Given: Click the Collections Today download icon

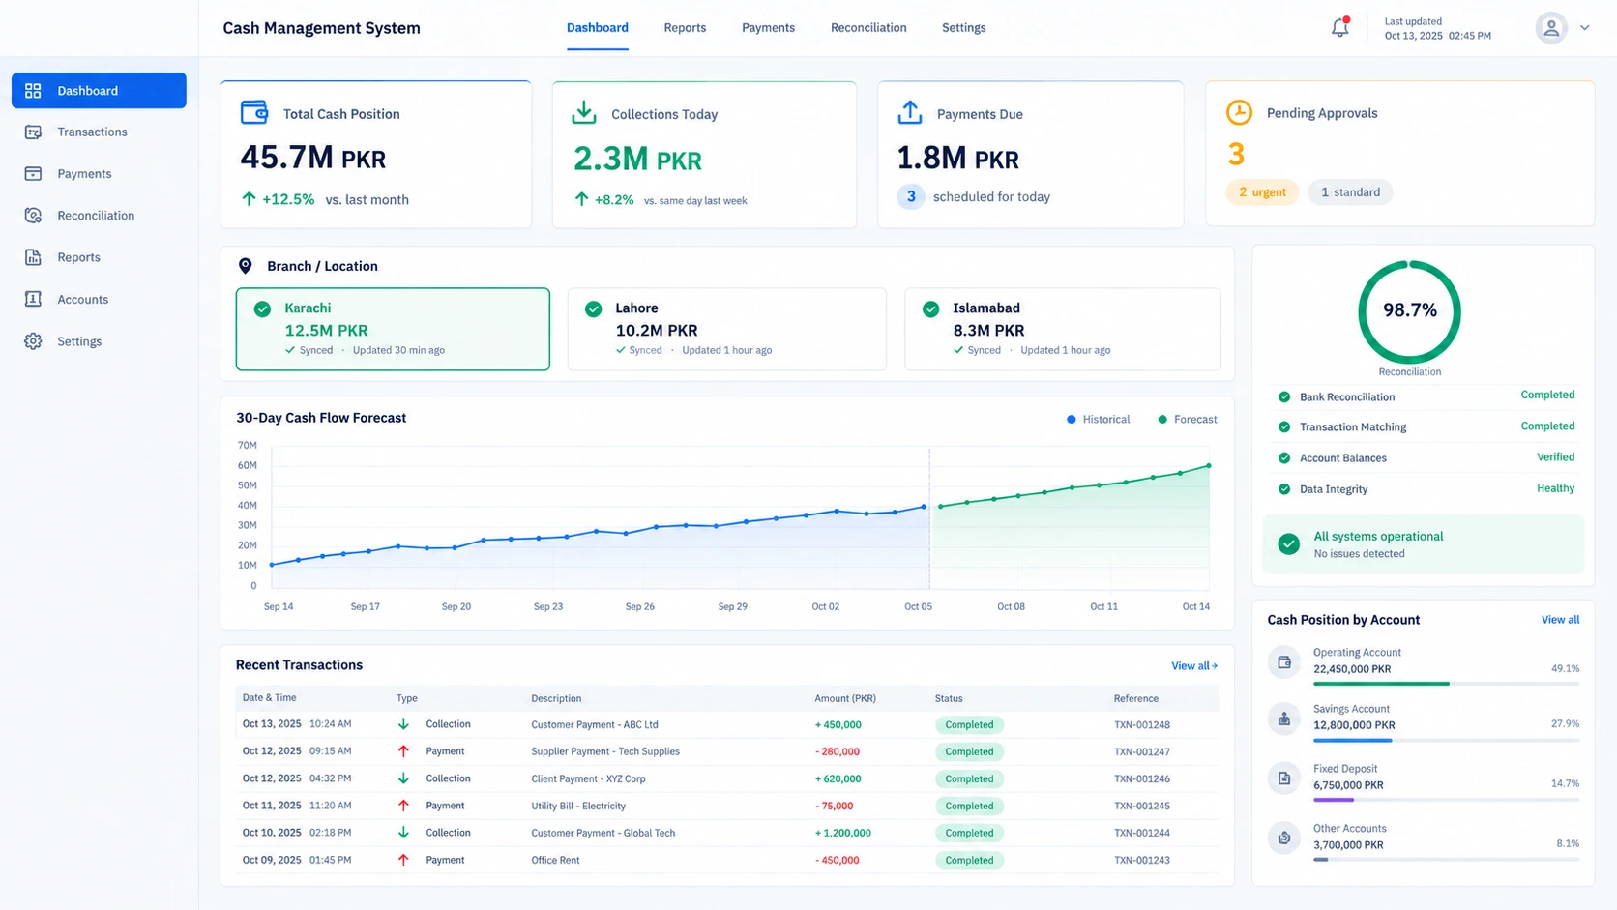Looking at the screenshot, I should pos(583,113).
